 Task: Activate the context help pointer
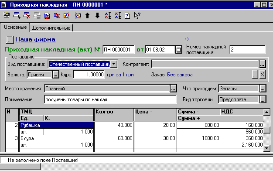click(x=137, y=16)
